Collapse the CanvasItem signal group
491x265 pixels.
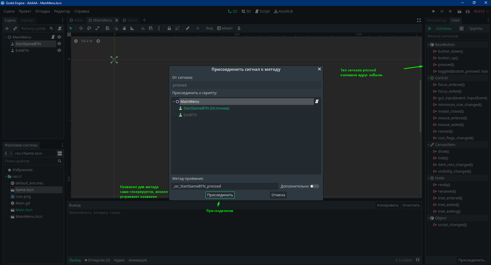[x=428, y=145]
